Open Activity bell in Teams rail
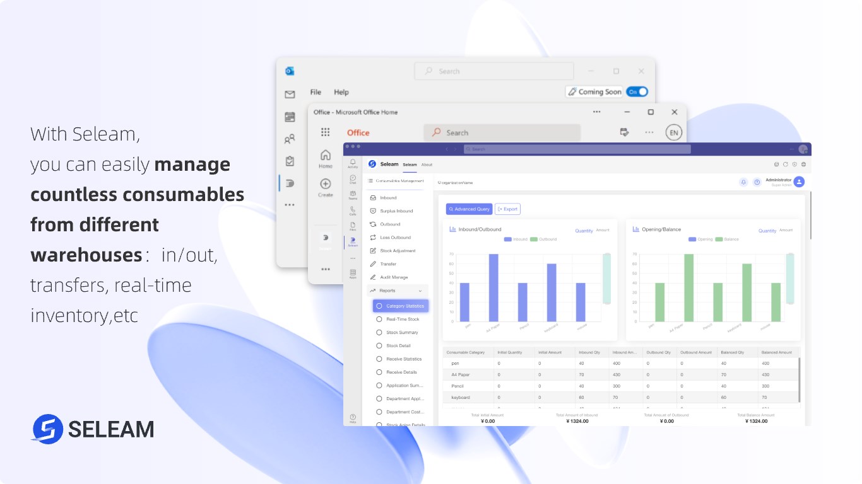This screenshot has height=484, width=862. tap(353, 164)
